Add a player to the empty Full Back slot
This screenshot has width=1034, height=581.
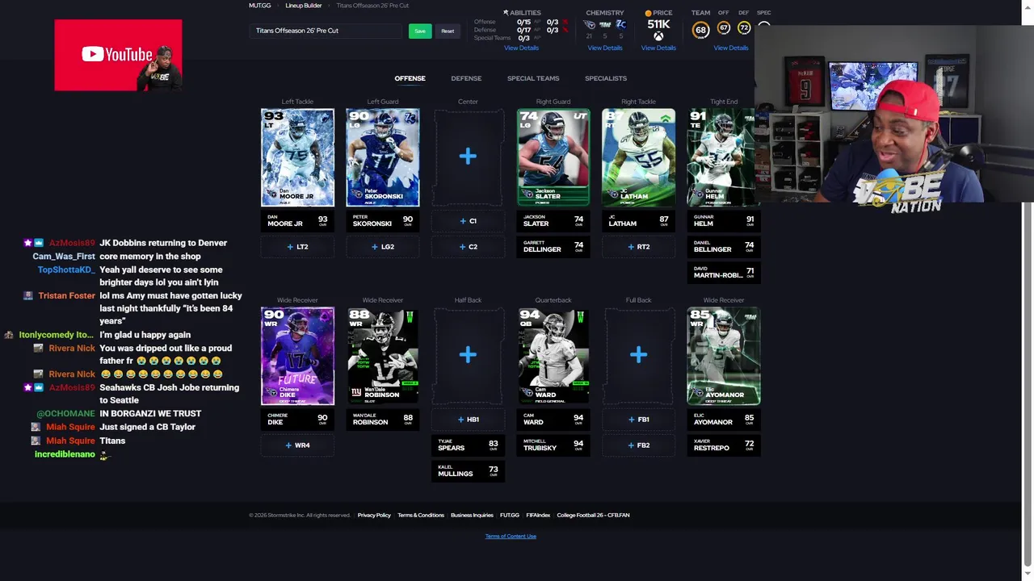click(x=638, y=355)
